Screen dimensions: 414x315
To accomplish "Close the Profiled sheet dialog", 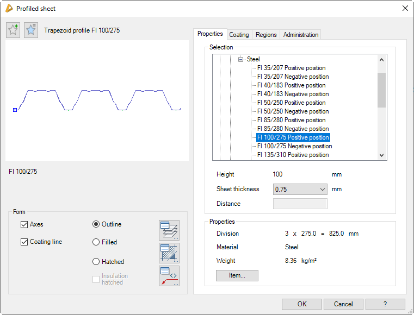I will tap(405, 8).
